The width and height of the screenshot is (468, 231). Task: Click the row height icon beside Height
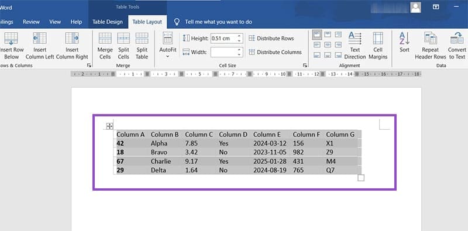(x=186, y=38)
